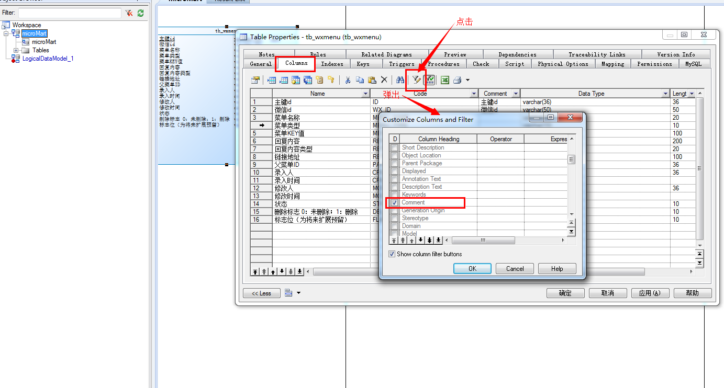Click the Insert a Row toolbar icon
Viewport: 724px width, 388px height.
(x=272, y=80)
